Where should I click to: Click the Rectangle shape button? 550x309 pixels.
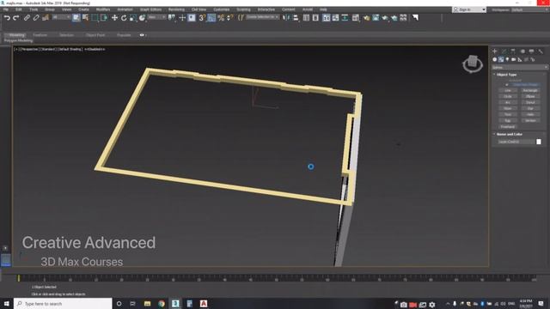530,90
